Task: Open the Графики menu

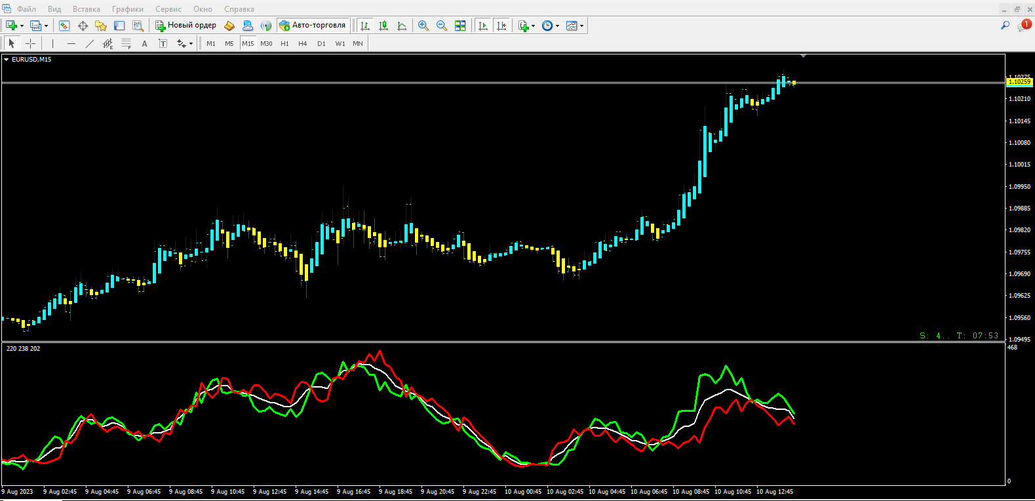Action: point(128,9)
